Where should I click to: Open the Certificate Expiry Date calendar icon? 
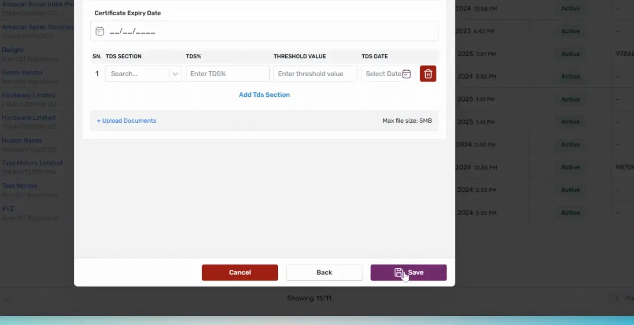click(x=100, y=31)
